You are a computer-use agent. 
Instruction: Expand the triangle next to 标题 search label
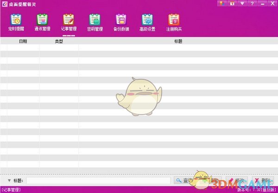[x=9, y=181]
